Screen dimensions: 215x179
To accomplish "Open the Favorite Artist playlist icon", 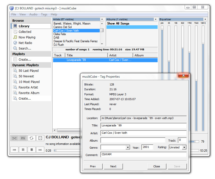I will [15, 87].
